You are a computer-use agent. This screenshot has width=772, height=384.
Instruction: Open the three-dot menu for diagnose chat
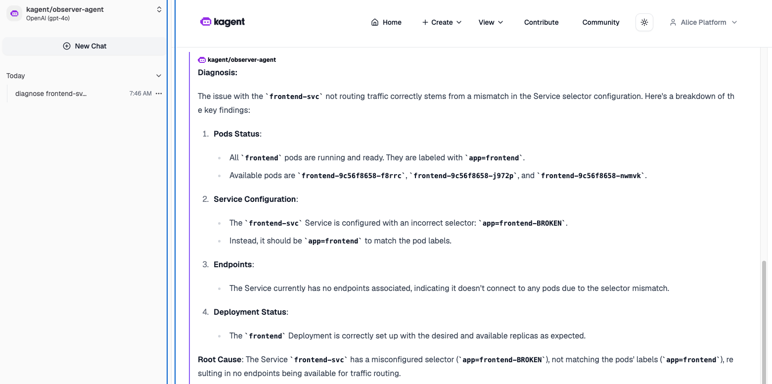tap(159, 94)
